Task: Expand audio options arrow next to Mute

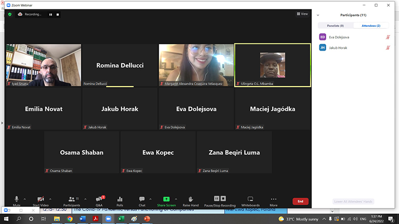Action: click(x=25, y=199)
